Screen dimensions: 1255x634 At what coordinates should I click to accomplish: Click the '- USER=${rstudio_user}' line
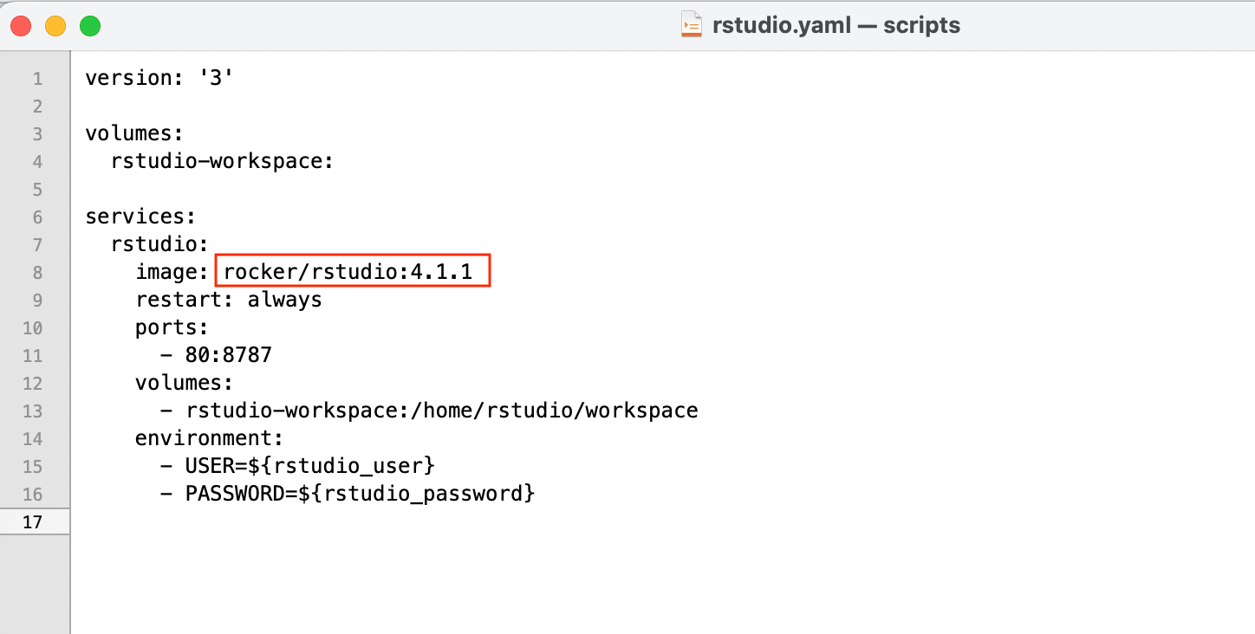(x=297, y=466)
